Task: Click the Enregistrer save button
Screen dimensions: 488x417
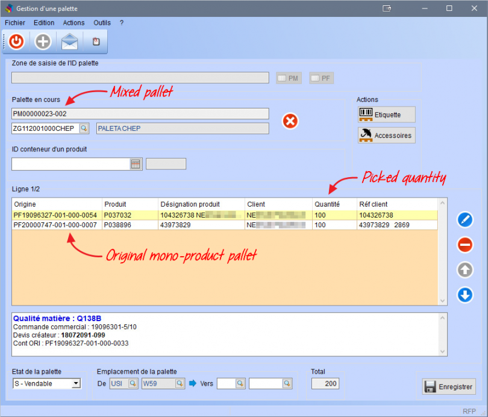Action: (448, 386)
